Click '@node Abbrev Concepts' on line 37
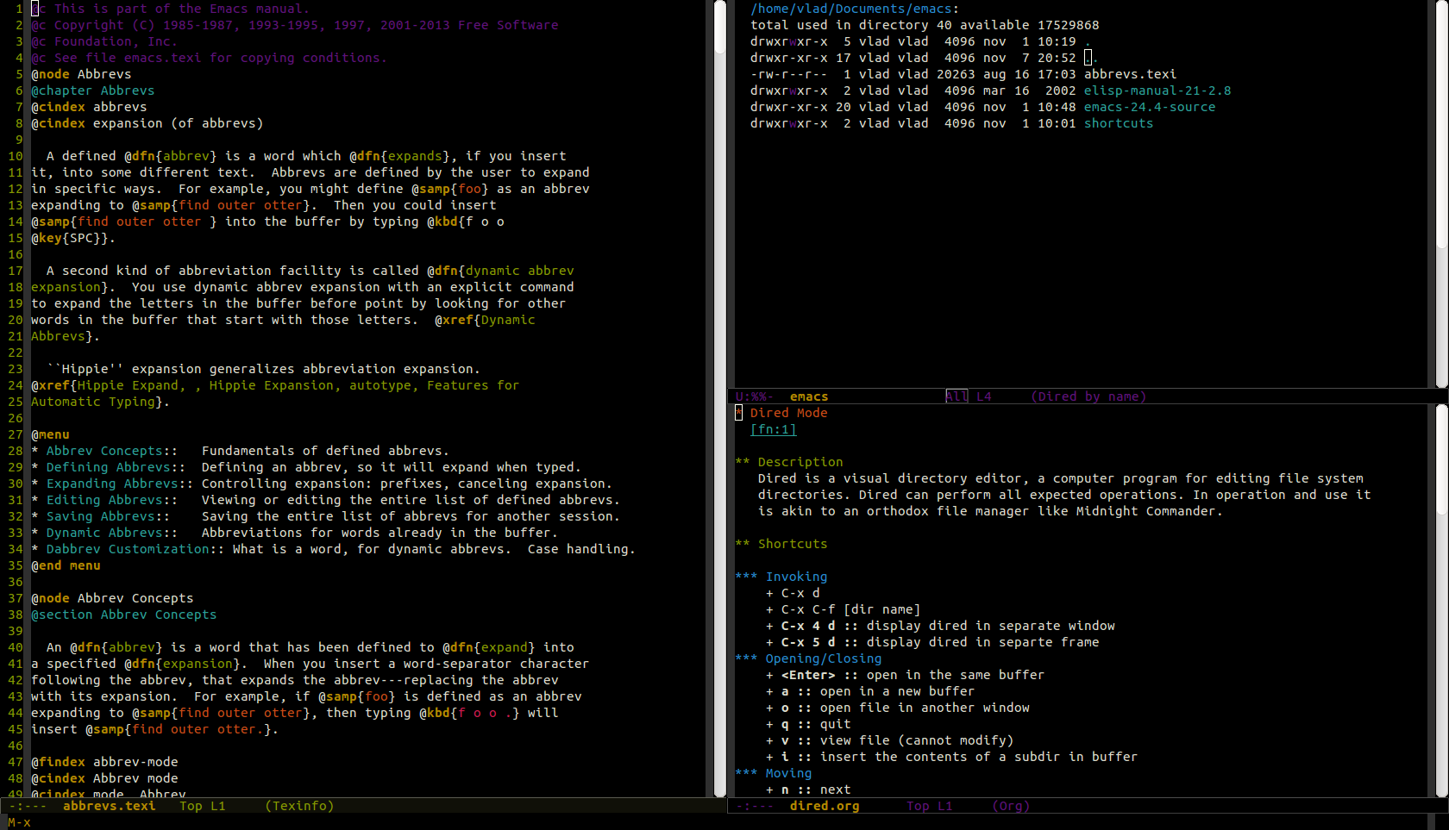This screenshot has height=830, width=1449. [x=112, y=598]
